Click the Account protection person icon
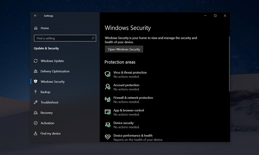This screenshot has height=155, width=259. [x=108, y=87]
